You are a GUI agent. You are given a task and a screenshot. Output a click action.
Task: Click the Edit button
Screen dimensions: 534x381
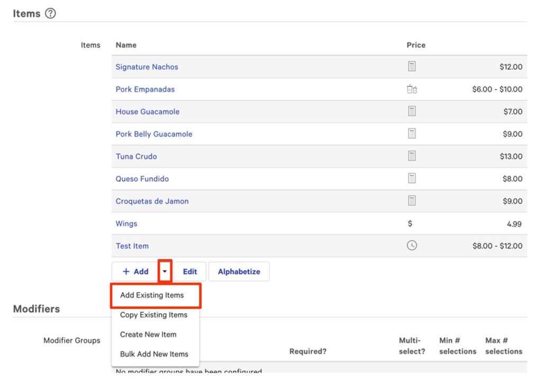[190, 272]
